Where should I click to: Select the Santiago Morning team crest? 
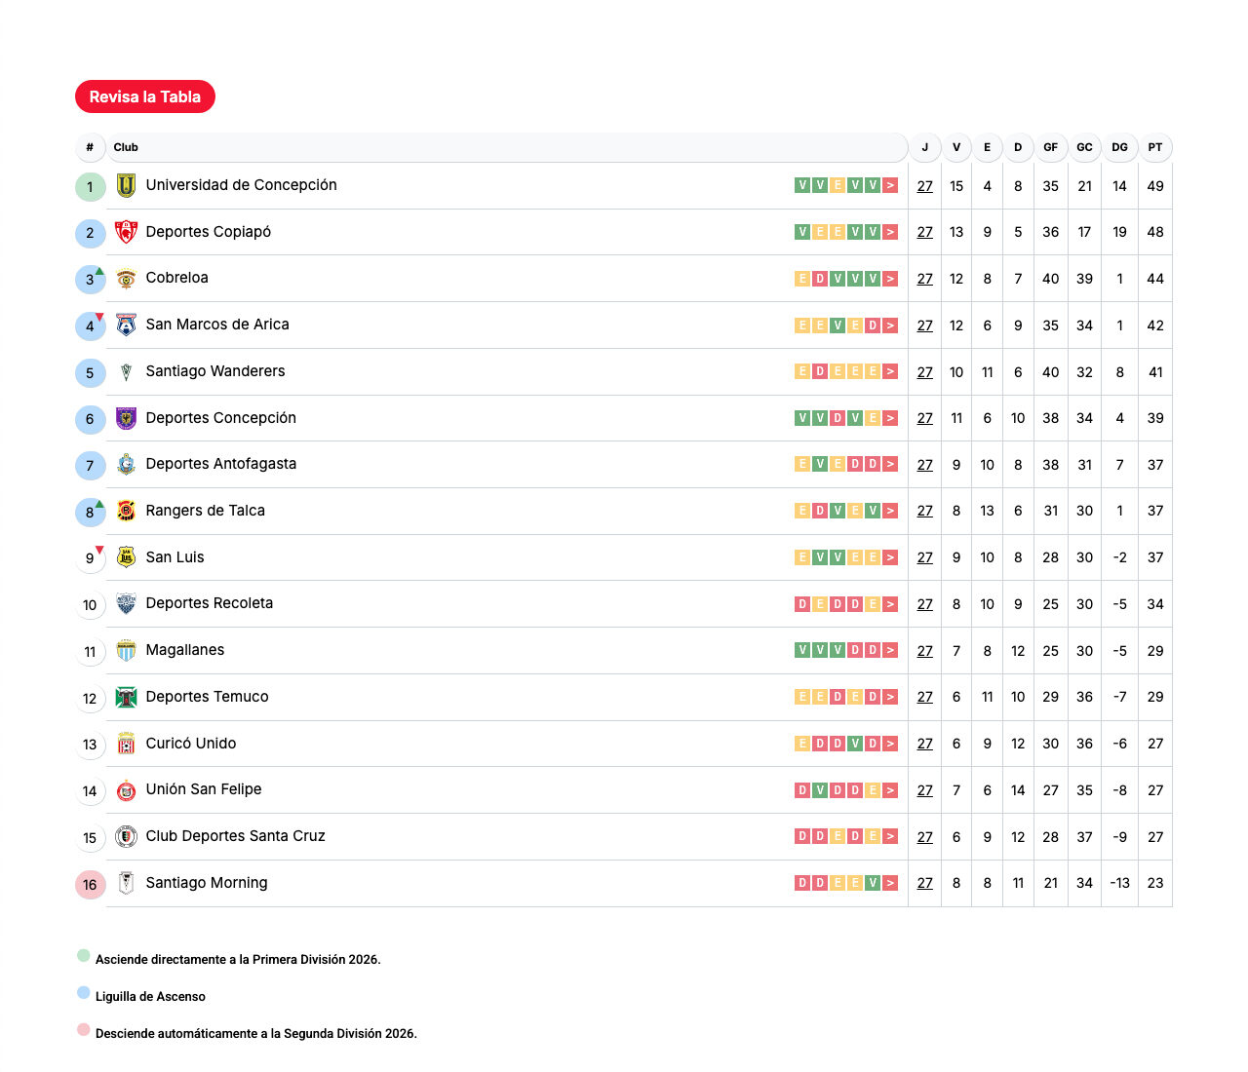point(126,883)
